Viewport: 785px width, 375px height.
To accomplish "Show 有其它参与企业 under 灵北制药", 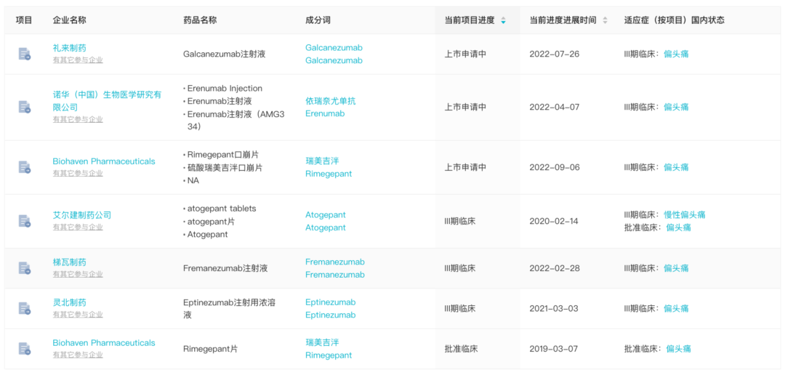I will coord(78,315).
